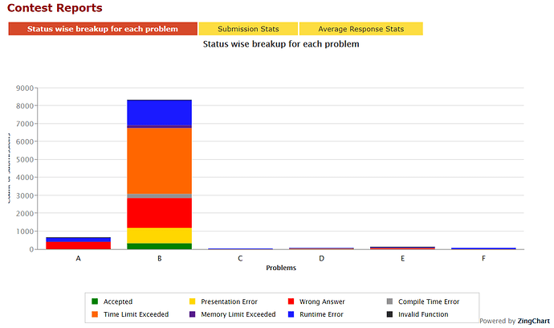
Task: Click the Contest Reports heading
Action: [x=55, y=8]
